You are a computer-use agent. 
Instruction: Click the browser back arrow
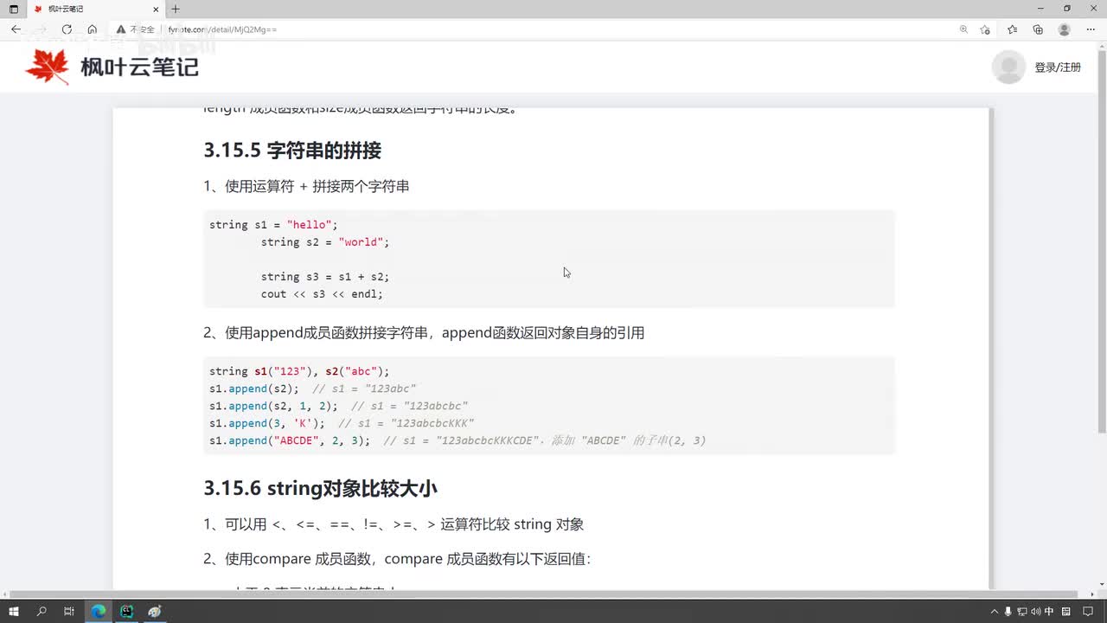click(16, 29)
